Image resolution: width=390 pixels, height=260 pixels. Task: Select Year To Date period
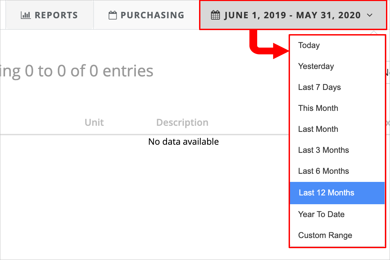pos(321,214)
